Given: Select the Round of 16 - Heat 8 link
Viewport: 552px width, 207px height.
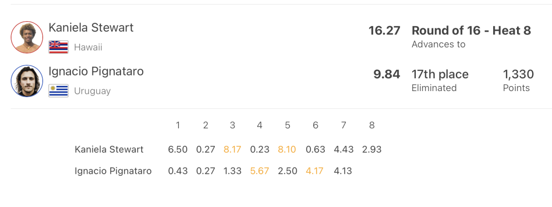Looking at the screenshot, I should coord(471,30).
